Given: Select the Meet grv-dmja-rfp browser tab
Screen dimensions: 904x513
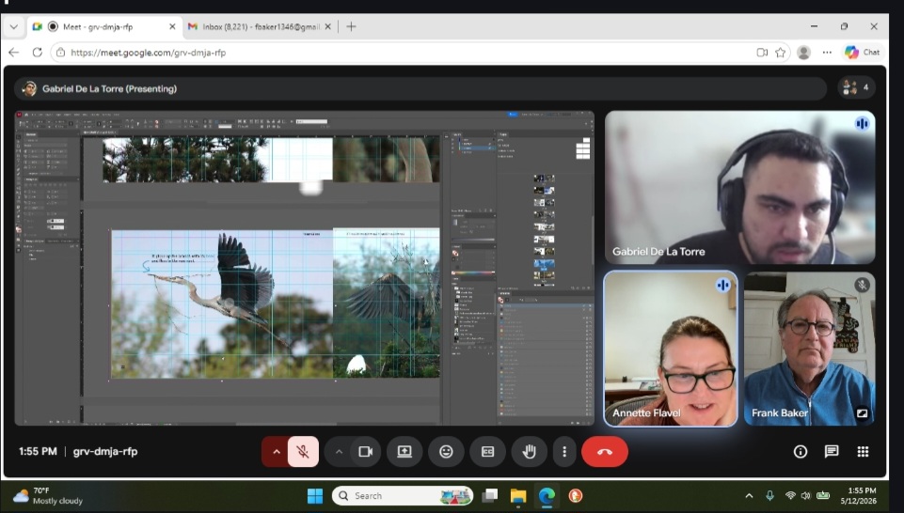Looking at the screenshot, I should [103, 26].
